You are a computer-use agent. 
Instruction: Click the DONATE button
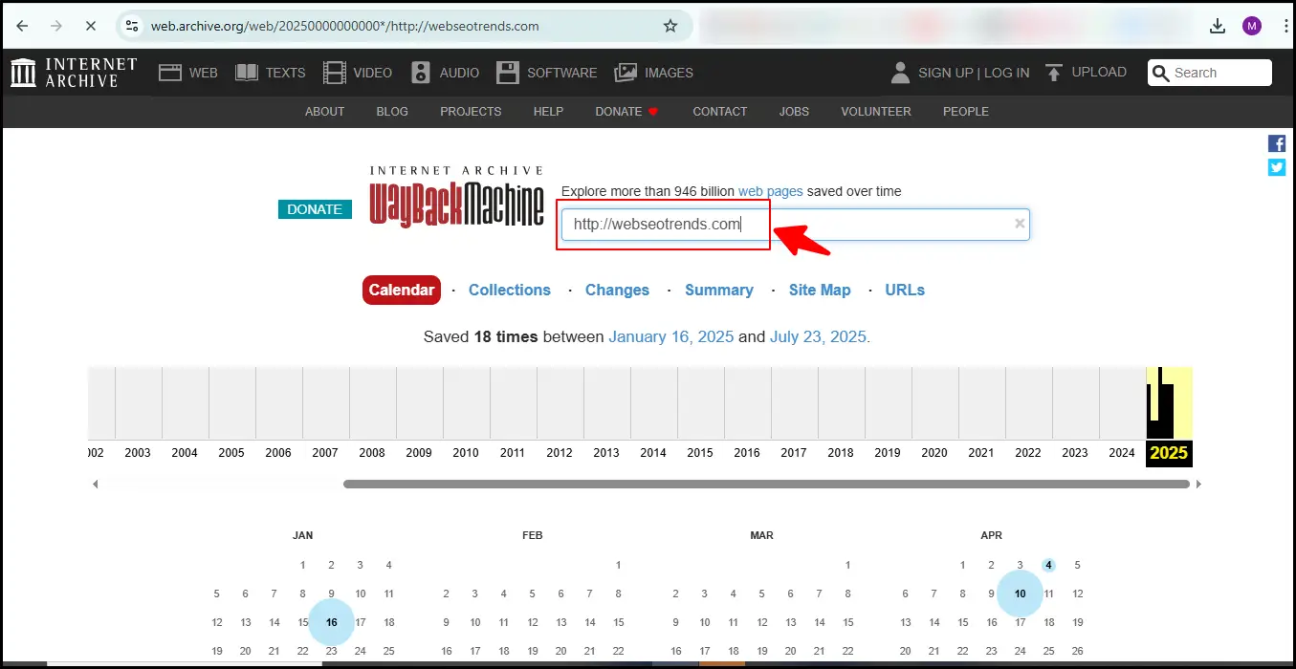pyautogui.click(x=315, y=208)
